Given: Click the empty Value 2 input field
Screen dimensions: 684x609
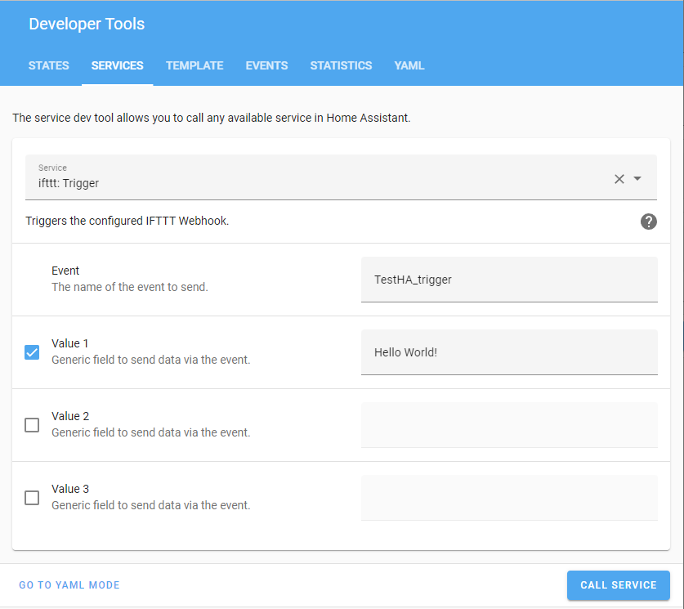Looking at the screenshot, I should pos(508,425).
